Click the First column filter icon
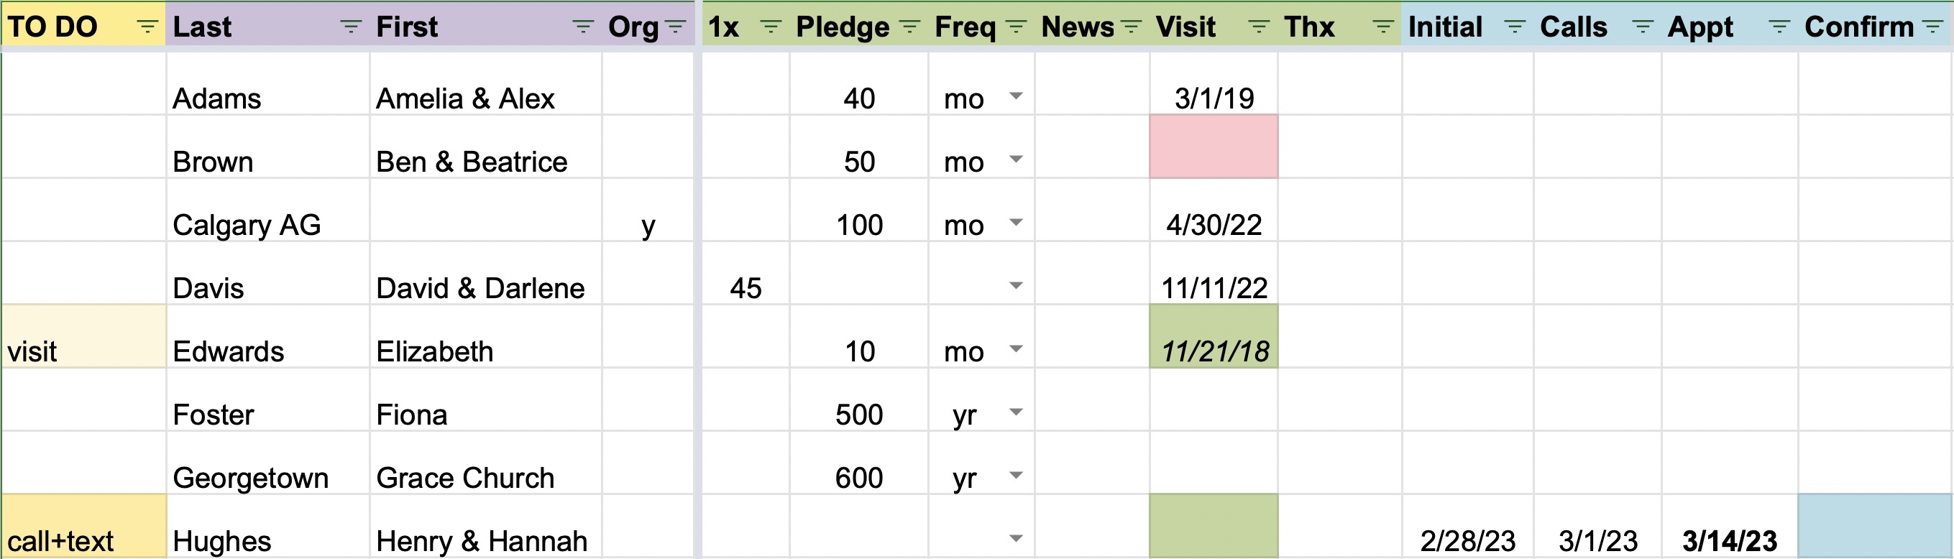This screenshot has height=559, width=1954. 582,27
